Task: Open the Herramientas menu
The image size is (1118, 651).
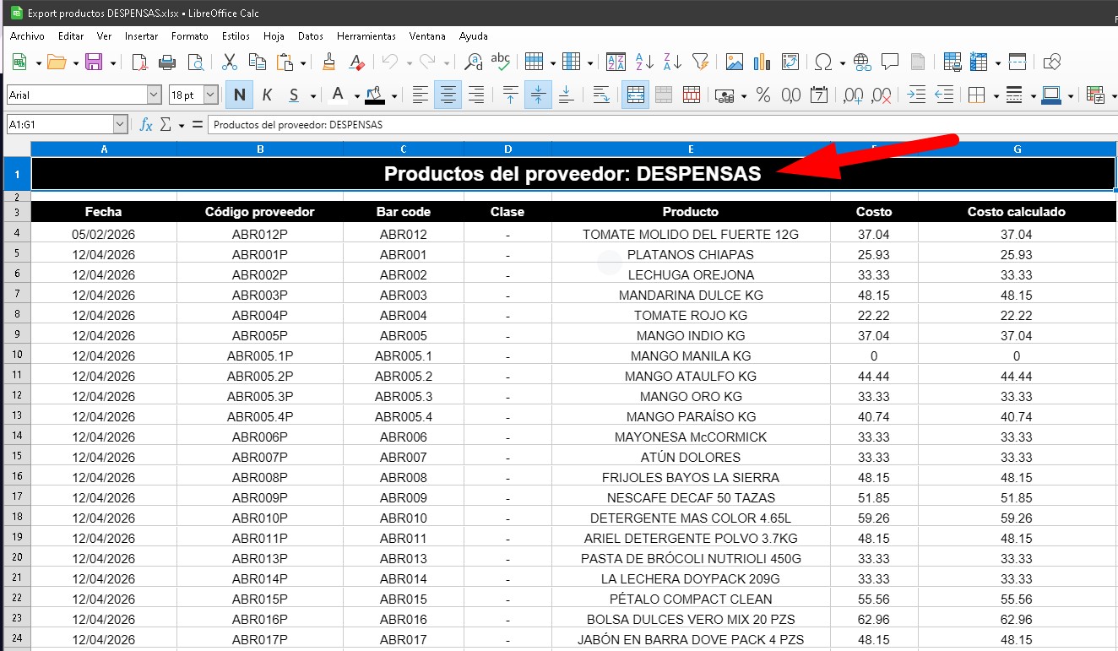Action: [366, 35]
